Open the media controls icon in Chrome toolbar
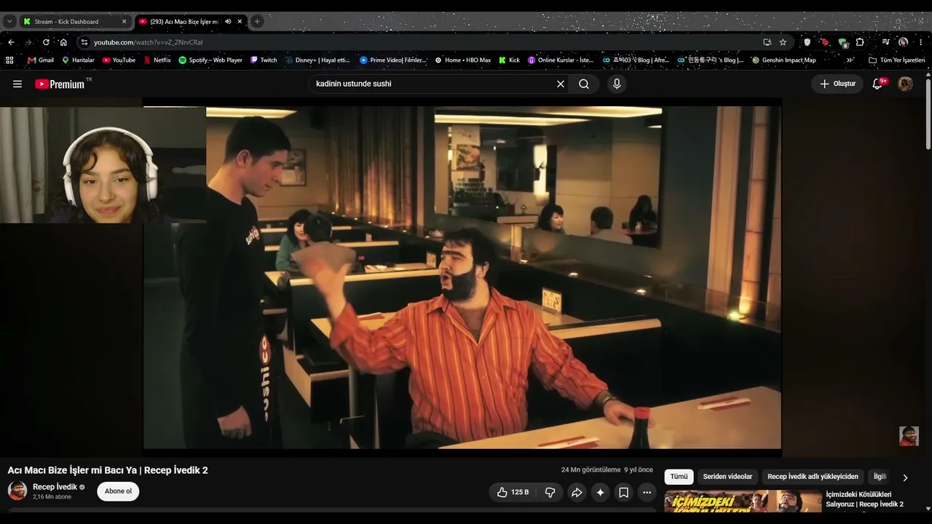 [885, 42]
